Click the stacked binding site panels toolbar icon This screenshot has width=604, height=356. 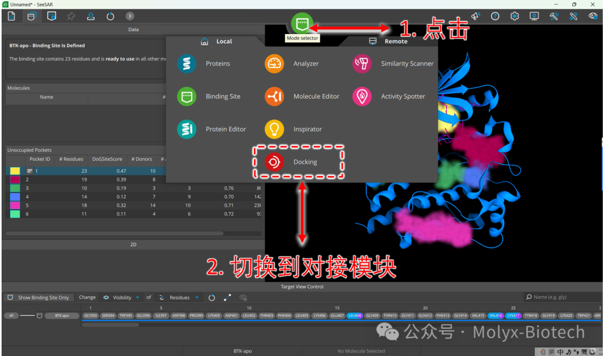click(31, 16)
